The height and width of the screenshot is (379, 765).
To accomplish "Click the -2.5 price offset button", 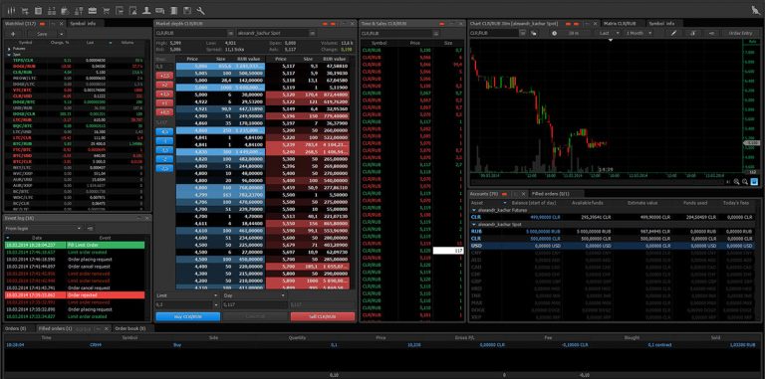I will pyautogui.click(x=164, y=168).
